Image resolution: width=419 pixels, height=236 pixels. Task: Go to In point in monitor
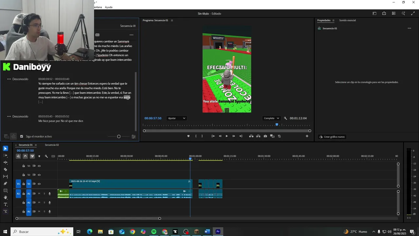[213, 136]
